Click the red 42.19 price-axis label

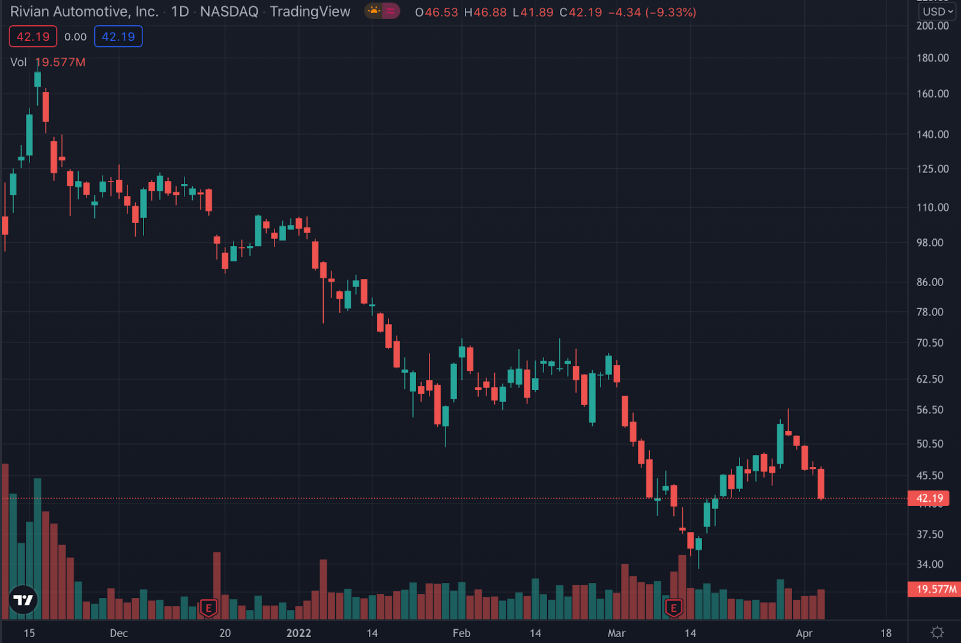coord(929,498)
